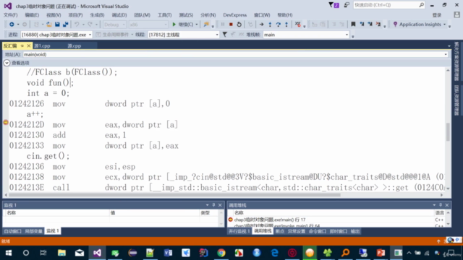Open notifications flag icon in title bar
Screen dimensions: 463x260
(x=334, y=5)
